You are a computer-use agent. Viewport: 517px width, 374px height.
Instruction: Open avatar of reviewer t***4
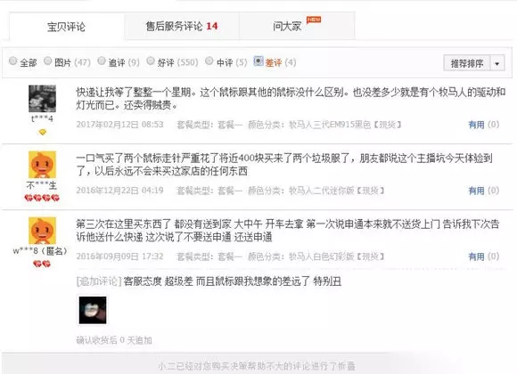42,99
